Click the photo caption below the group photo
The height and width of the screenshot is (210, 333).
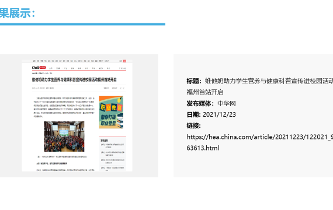62,157
